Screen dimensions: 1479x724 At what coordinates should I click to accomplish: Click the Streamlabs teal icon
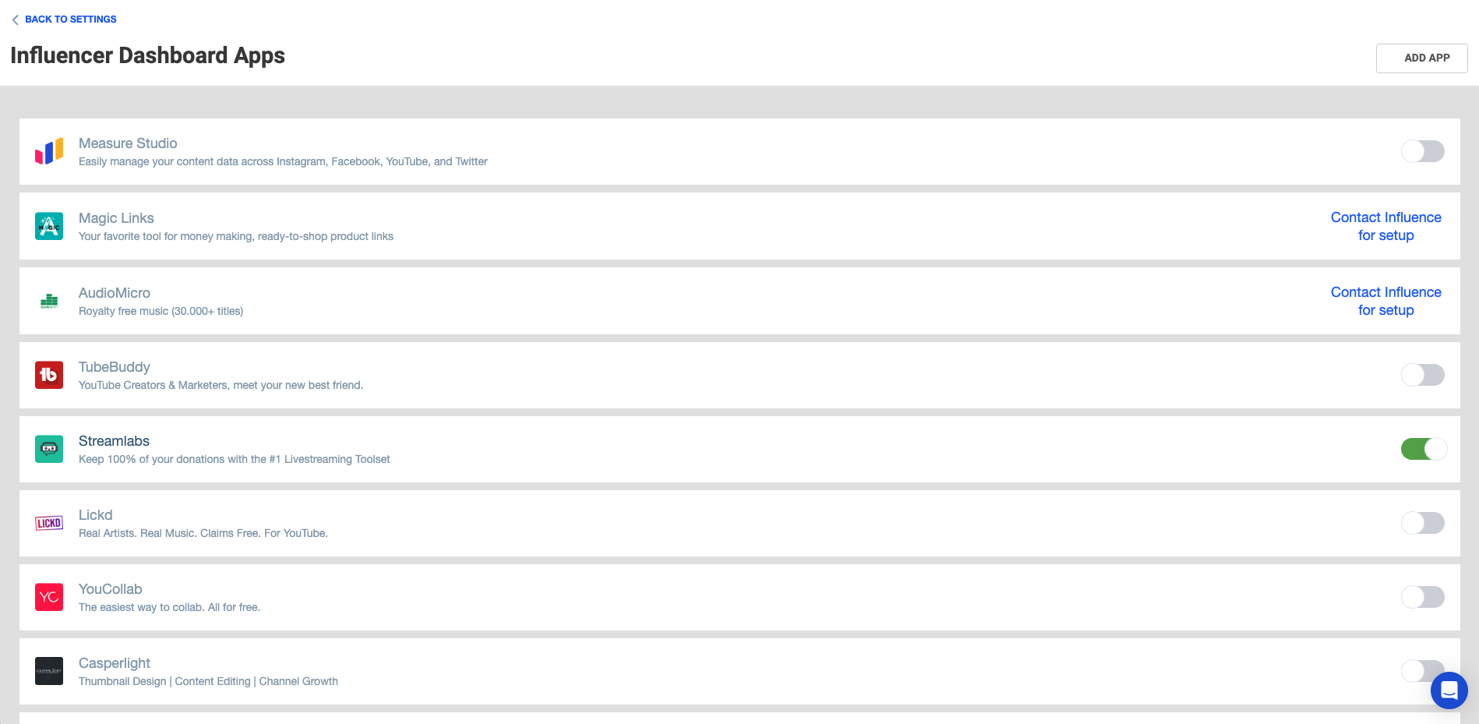(49, 449)
